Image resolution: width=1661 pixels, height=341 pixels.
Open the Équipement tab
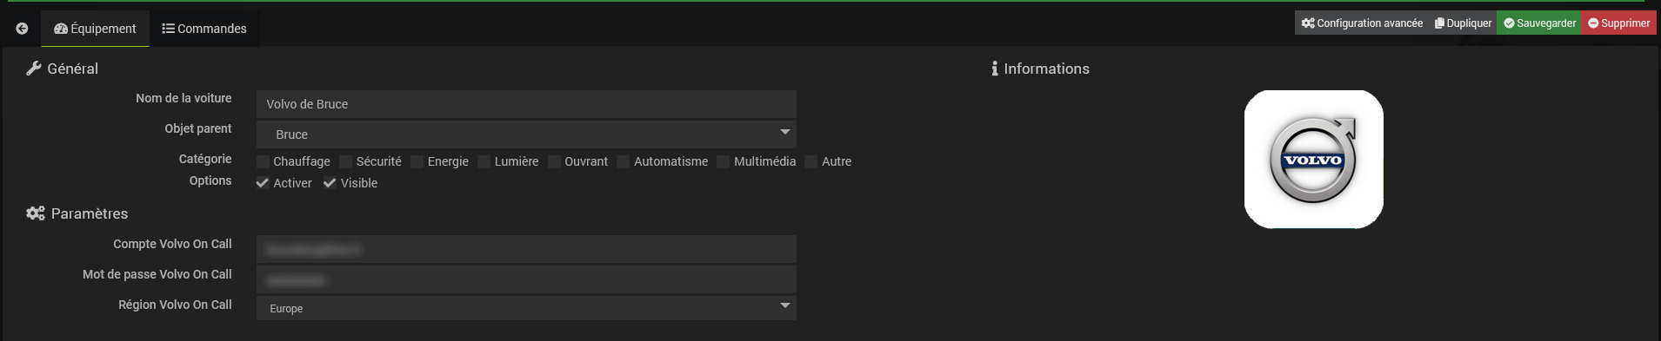click(95, 29)
